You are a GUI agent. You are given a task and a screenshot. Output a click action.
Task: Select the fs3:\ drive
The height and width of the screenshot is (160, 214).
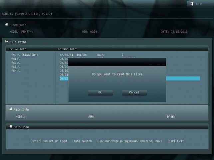click(15, 67)
